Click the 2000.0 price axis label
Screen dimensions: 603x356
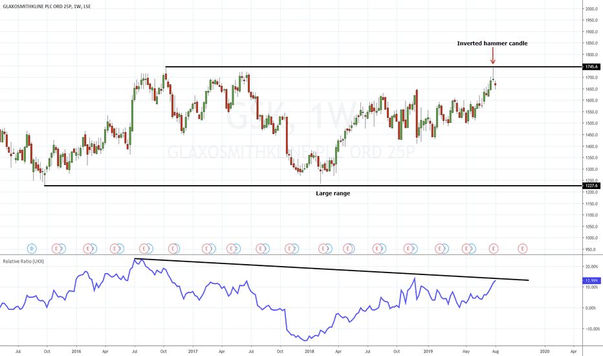591,9
